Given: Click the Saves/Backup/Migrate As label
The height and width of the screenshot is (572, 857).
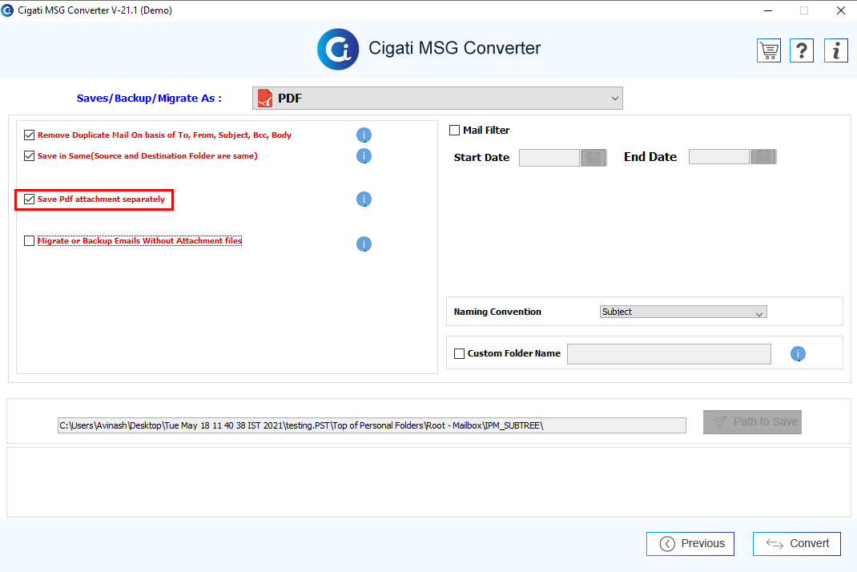Looking at the screenshot, I should click(149, 99).
